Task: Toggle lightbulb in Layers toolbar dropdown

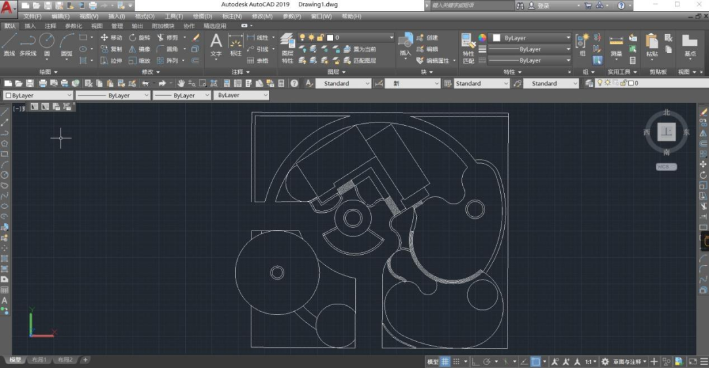Action: (600, 83)
